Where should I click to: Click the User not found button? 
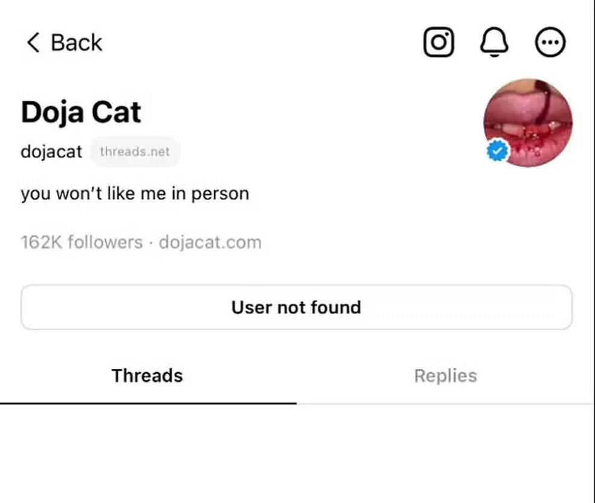point(296,307)
